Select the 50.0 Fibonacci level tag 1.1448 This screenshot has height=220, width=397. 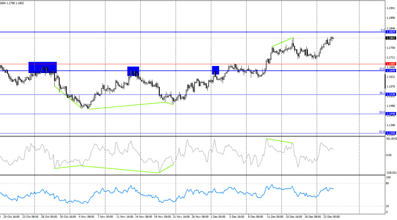coord(390,114)
